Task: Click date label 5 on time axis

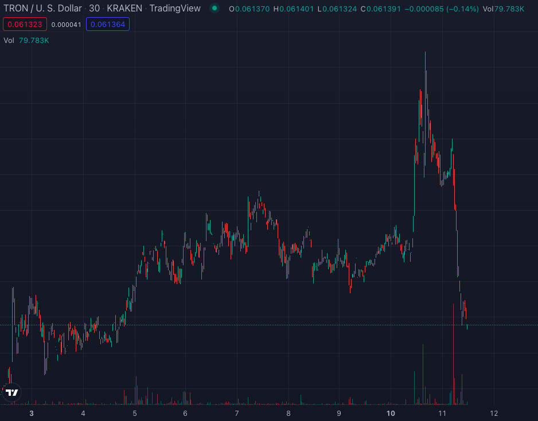Action: 134,414
